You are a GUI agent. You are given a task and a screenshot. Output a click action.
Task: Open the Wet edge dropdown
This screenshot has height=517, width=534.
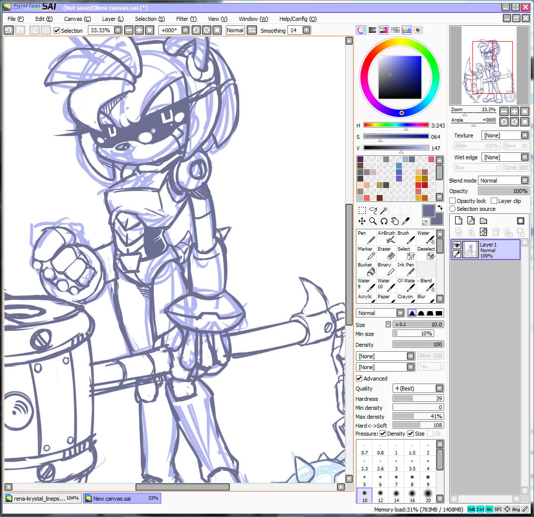pos(525,157)
